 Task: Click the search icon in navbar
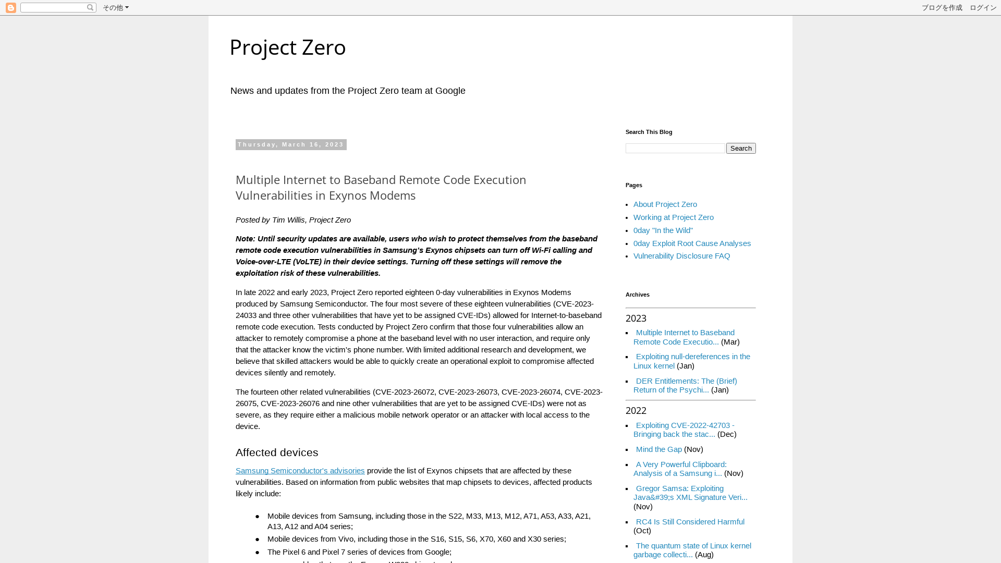coord(90,8)
